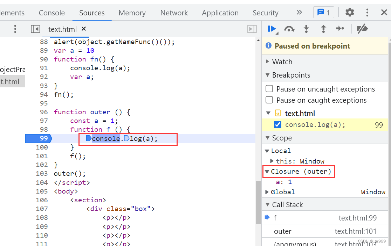Image resolution: width=391 pixels, height=246 pixels.
Task: Open the outer frame in Call Stack
Action: 282,231
